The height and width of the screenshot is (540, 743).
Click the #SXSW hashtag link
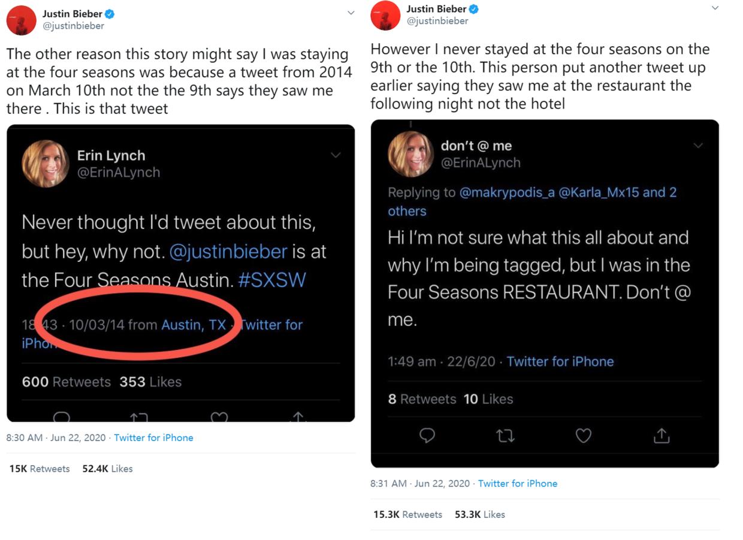[x=271, y=280]
